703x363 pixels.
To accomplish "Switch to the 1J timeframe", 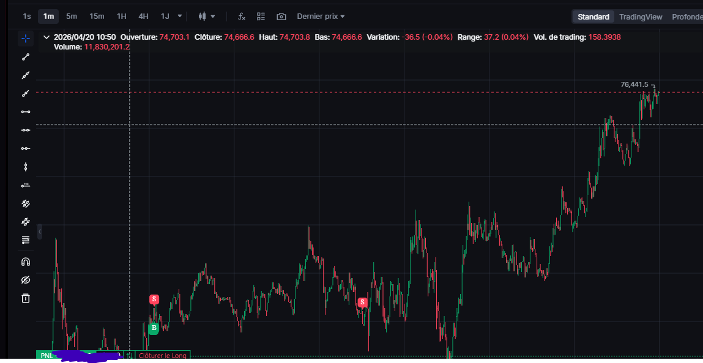I will [165, 16].
